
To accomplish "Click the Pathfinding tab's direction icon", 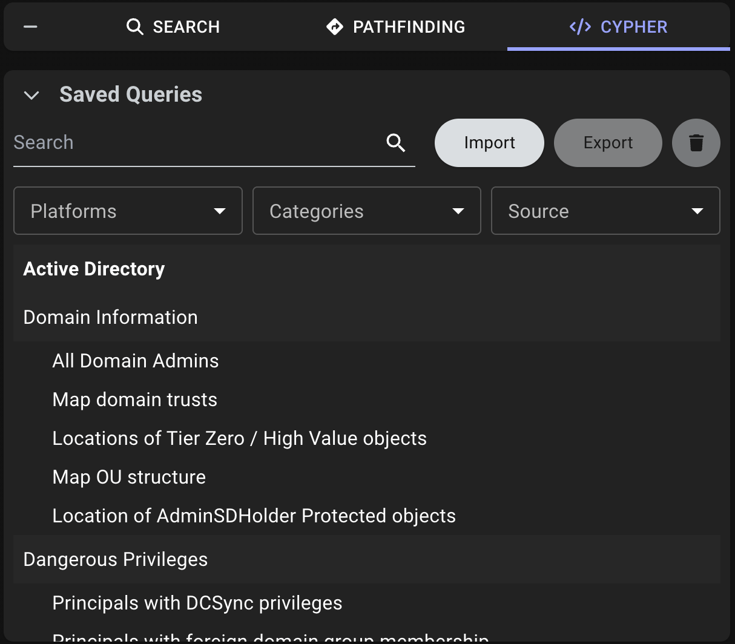I will (x=334, y=27).
